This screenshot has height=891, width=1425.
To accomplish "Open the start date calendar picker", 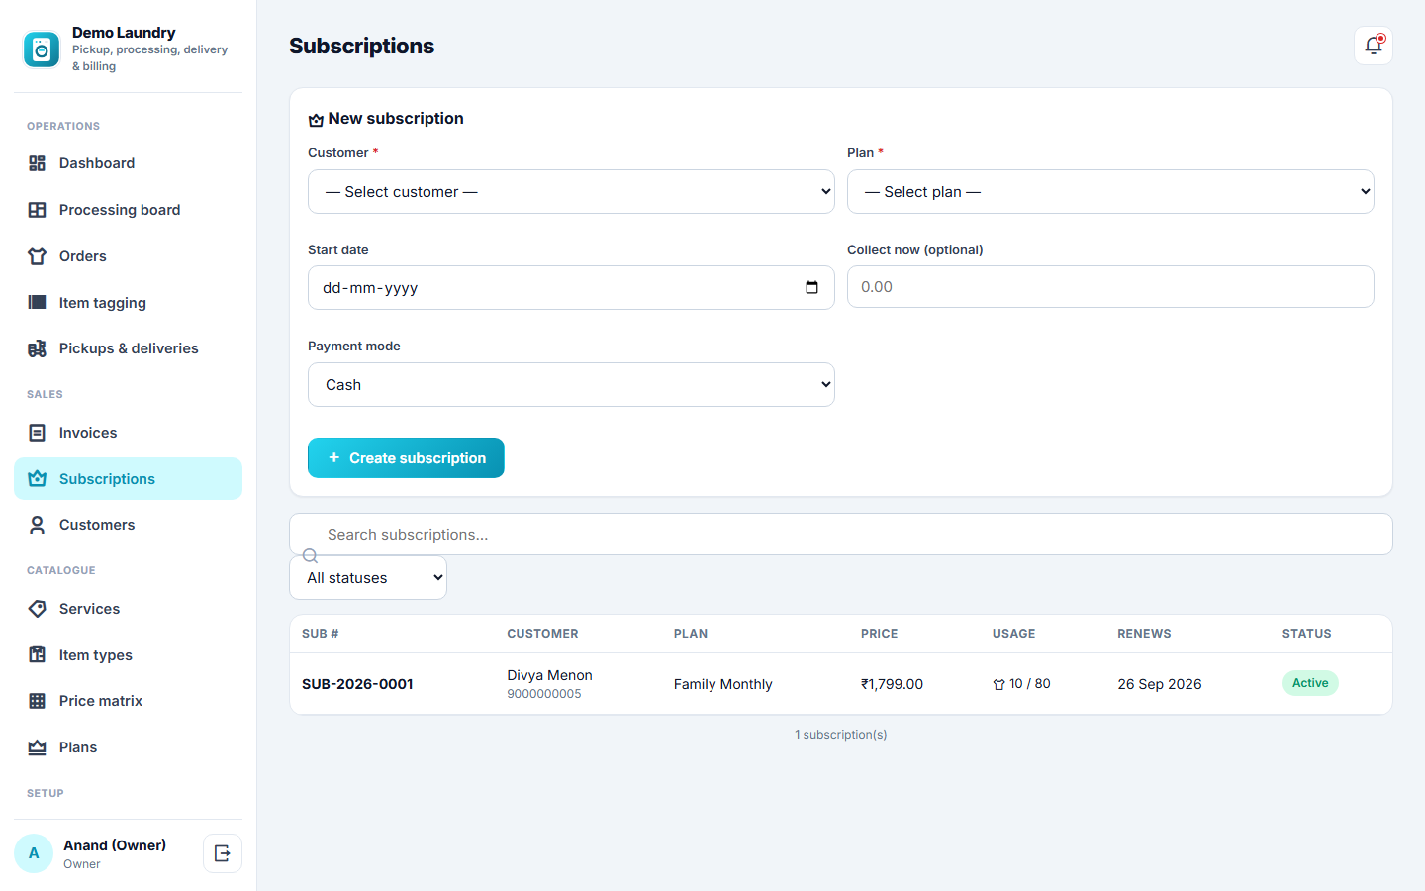I will point(812,288).
